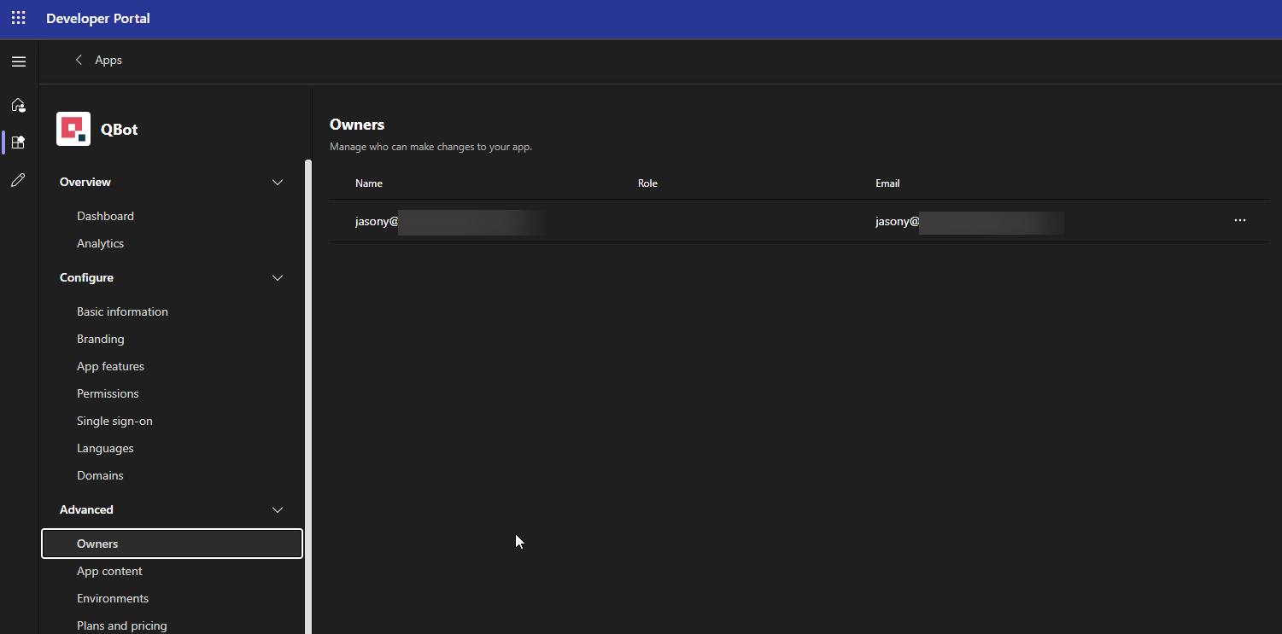This screenshot has width=1282, height=634.
Task: Open more options for owner jasony
Action: [x=1240, y=221]
